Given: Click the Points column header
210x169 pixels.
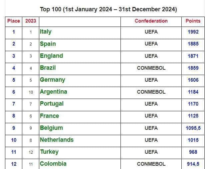Looking at the screenshot, I should pyautogui.click(x=193, y=21).
